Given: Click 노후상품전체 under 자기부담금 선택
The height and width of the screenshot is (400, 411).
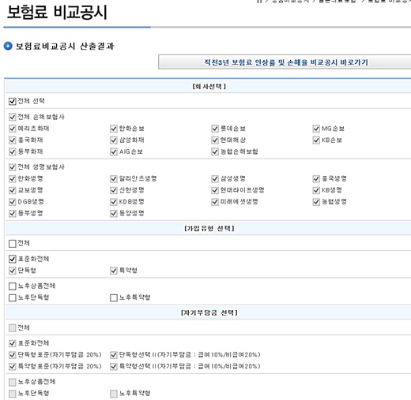Looking at the screenshot, I should 13,382.
